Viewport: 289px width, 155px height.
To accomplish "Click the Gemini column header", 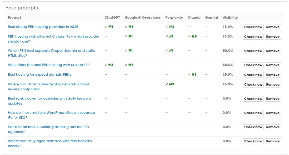I will click(211, 17).
